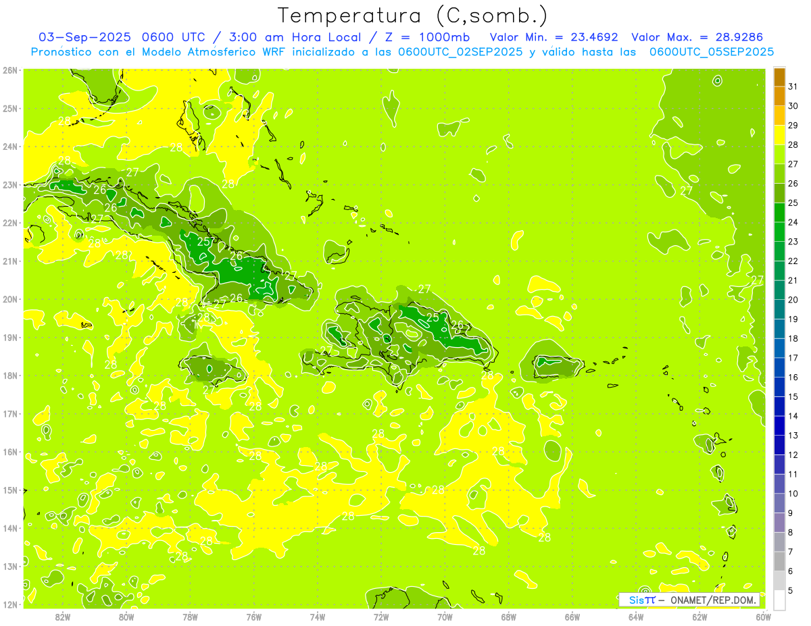Click the color scale value label "10"
The width and height of the screenshot is (811, 626).
coord(793,494)
